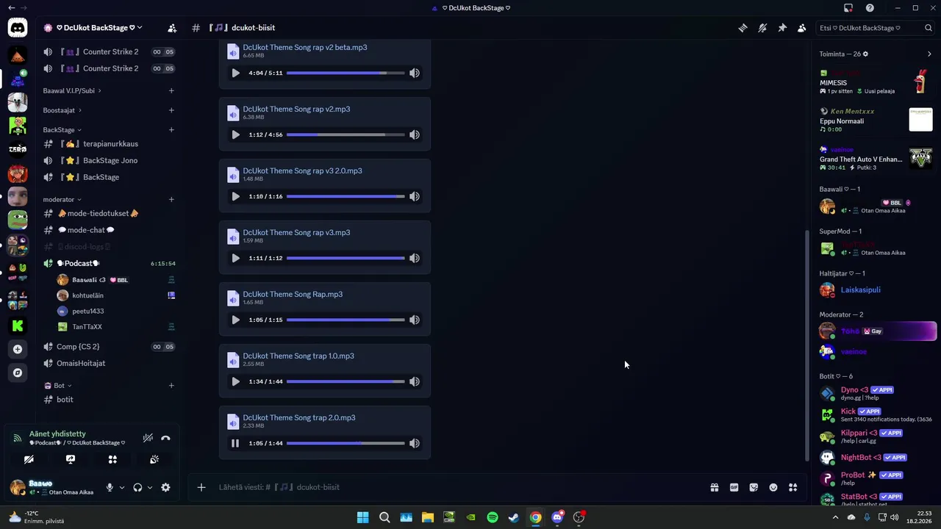Open mode-tiedotukset channel
The height and width of the screenshot is (529, 941).
[109, 214]
